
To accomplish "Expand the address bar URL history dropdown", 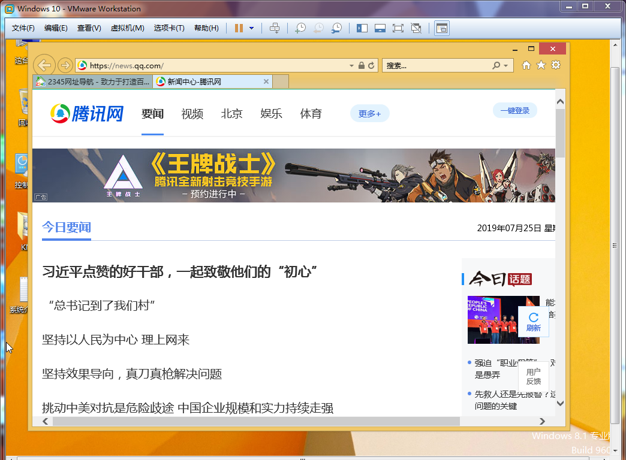I will (351, 65).
